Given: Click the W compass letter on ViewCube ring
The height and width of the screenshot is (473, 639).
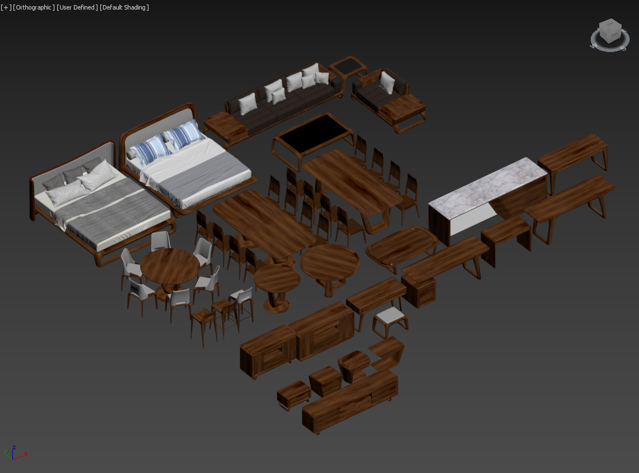Looking at the screenshot, I should [593, 45].
